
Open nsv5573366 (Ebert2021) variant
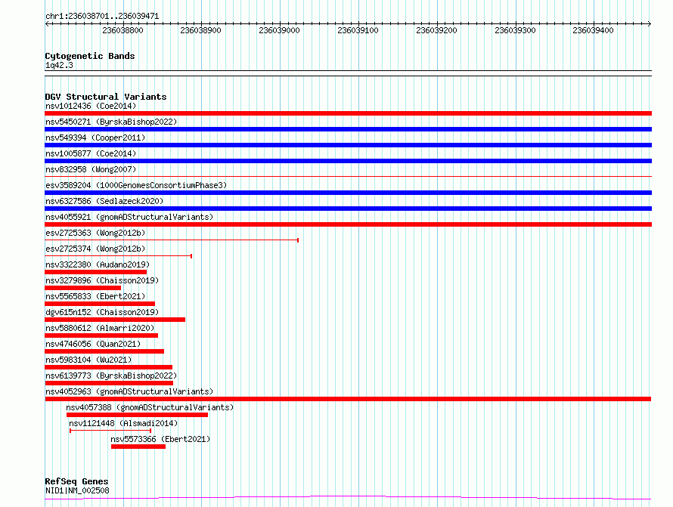(x=160, y=439)
